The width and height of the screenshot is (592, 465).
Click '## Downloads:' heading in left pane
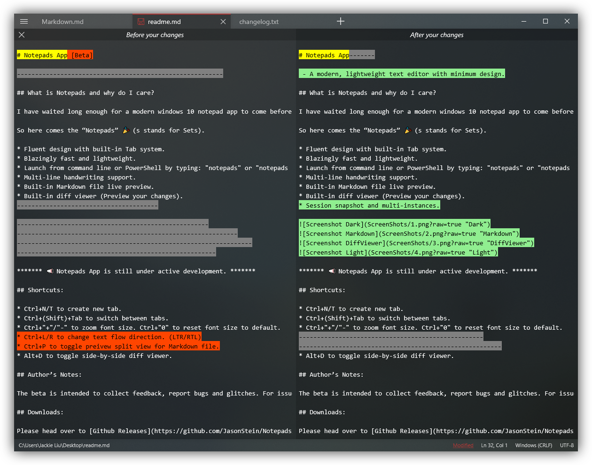click(40, 412)
